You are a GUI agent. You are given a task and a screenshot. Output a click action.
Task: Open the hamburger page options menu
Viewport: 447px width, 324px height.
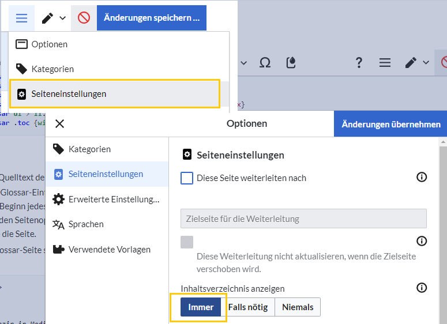pos(21,18)
